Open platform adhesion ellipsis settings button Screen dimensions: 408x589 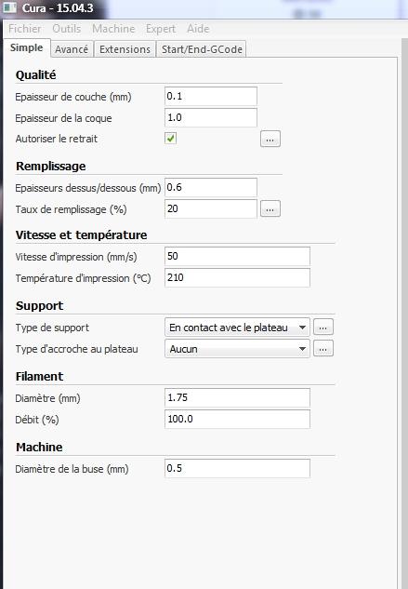323,349
